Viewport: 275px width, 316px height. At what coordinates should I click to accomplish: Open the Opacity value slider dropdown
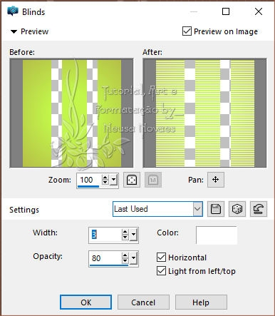pyautogui.click(x=133, y=258)
